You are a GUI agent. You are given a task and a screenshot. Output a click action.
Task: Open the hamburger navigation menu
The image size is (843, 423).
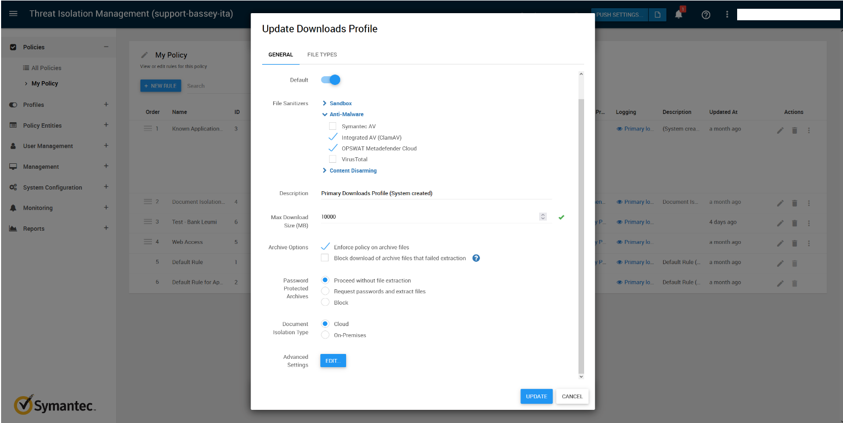point(13,14)
